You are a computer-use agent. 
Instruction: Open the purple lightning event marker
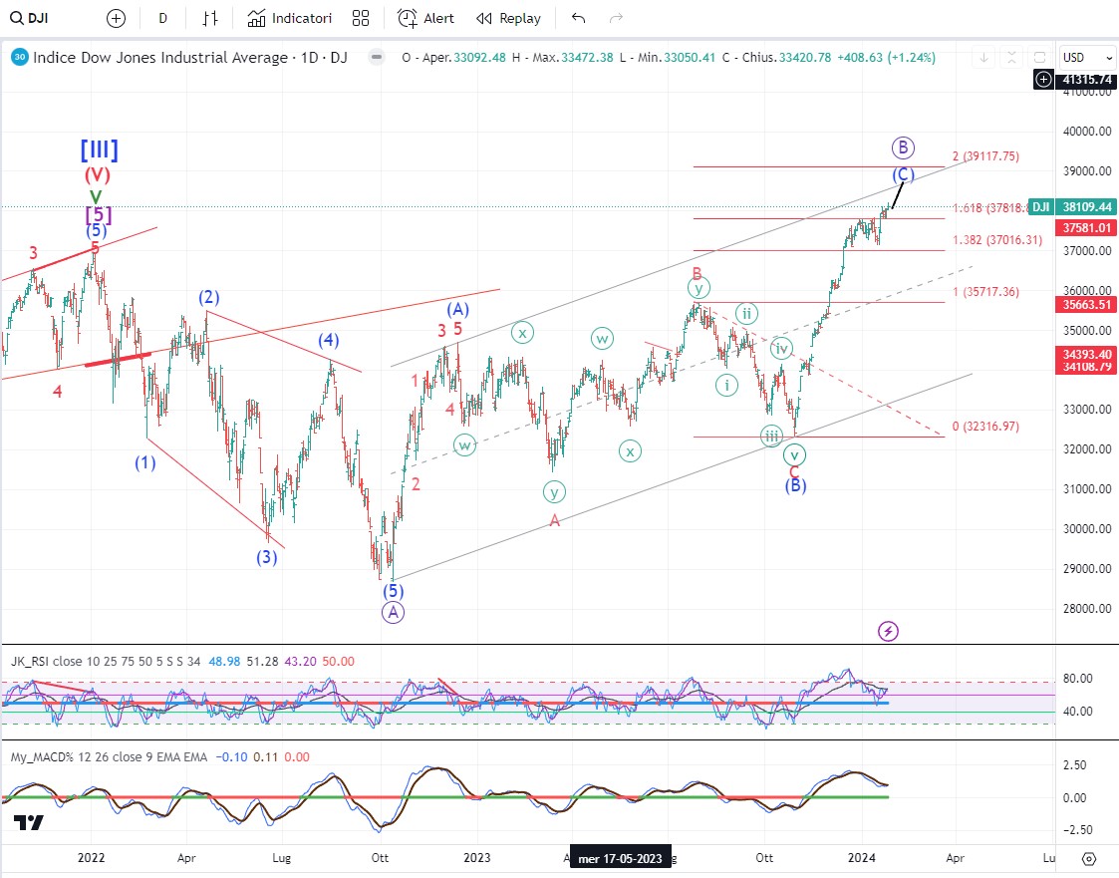(x=888, y=631)
